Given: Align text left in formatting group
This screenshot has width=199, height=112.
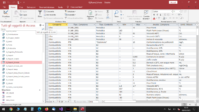Looking at the screenshot, I should (x=170, y=18).
